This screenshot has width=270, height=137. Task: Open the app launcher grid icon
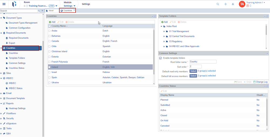4,4
